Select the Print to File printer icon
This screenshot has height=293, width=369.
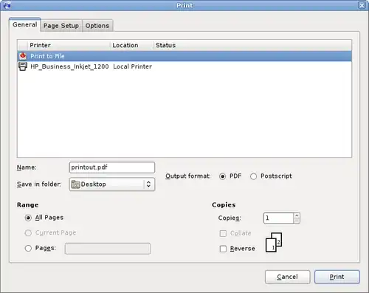tap(23, 56)
